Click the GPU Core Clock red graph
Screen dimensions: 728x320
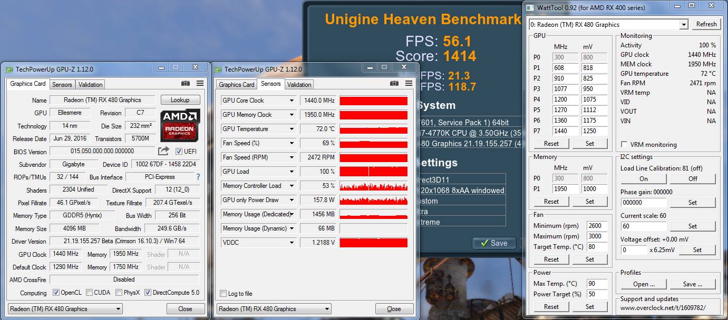374,101
